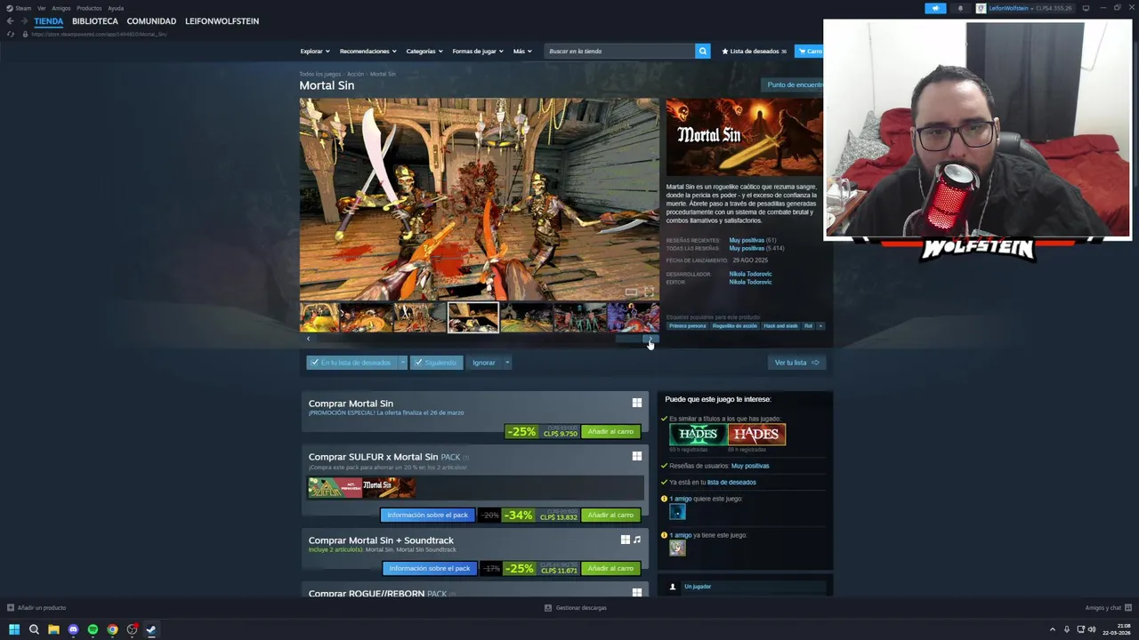Open Discord from the taskbar
Image resolution: width=1139 pixels, height=640 pixels.
pyautogui.click(x=73, y=629)
